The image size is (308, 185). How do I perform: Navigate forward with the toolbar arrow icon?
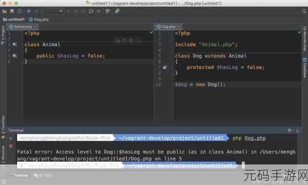click(x=36, y=11)
